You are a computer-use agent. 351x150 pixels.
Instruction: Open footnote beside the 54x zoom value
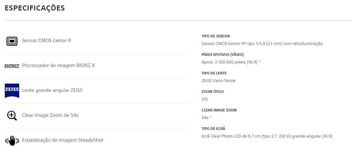[211, 117]
